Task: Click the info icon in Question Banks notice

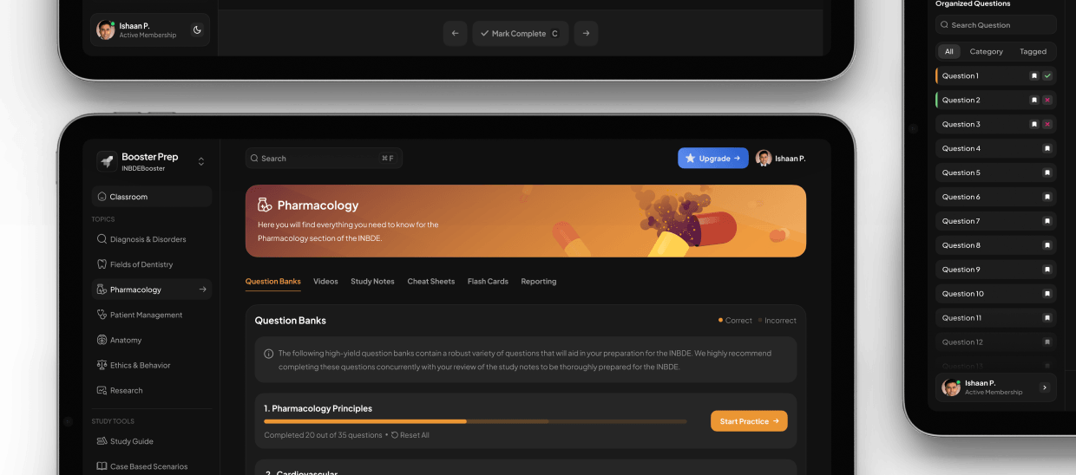Action: pos(269,354)
